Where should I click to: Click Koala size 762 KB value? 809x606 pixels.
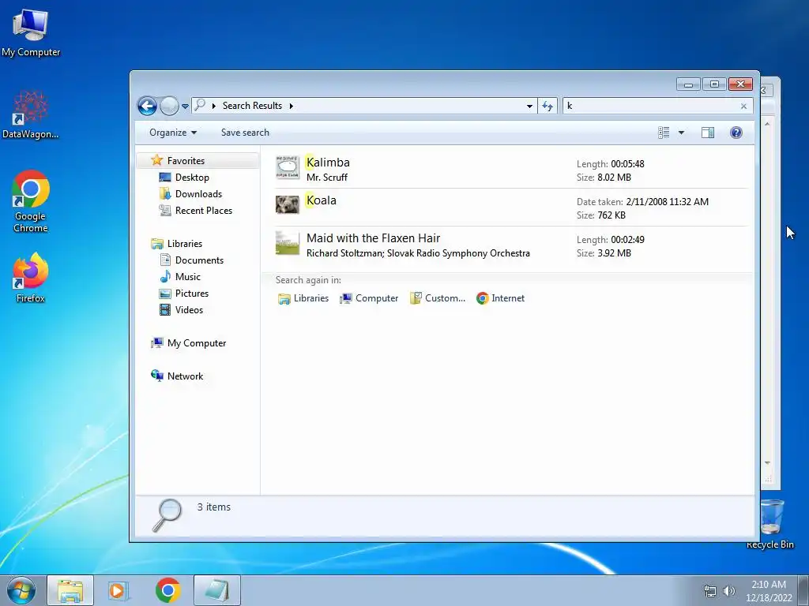611,215
